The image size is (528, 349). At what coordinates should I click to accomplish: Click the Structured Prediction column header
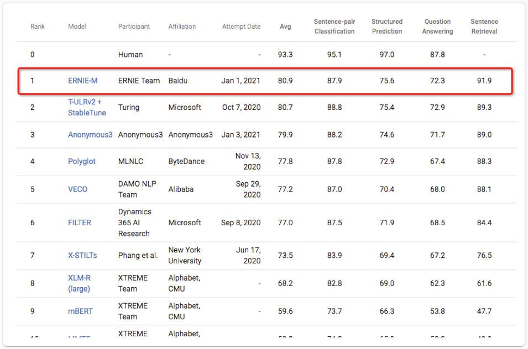tap(387, 27)
